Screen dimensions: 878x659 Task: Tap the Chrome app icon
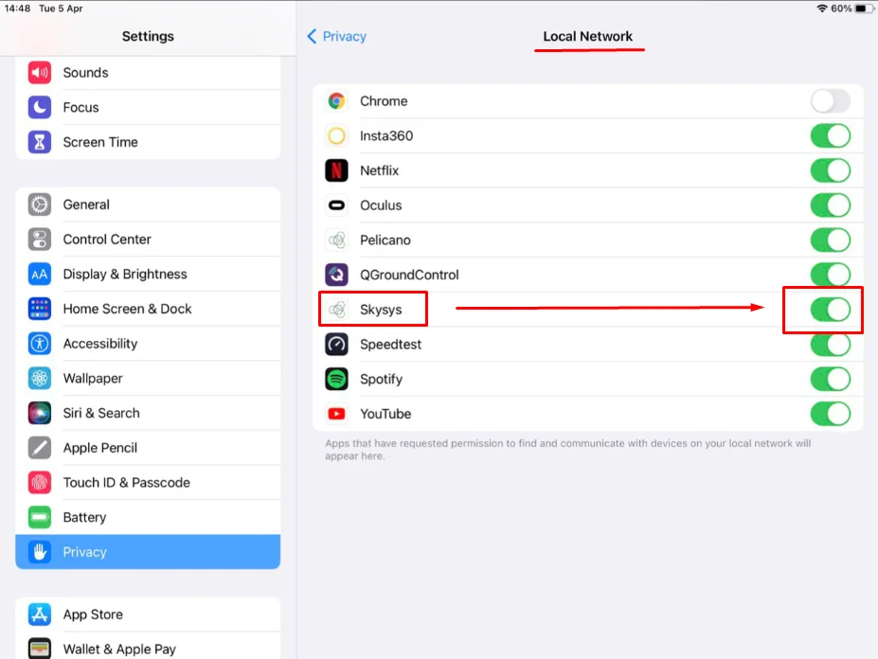[x=336, y=101]
